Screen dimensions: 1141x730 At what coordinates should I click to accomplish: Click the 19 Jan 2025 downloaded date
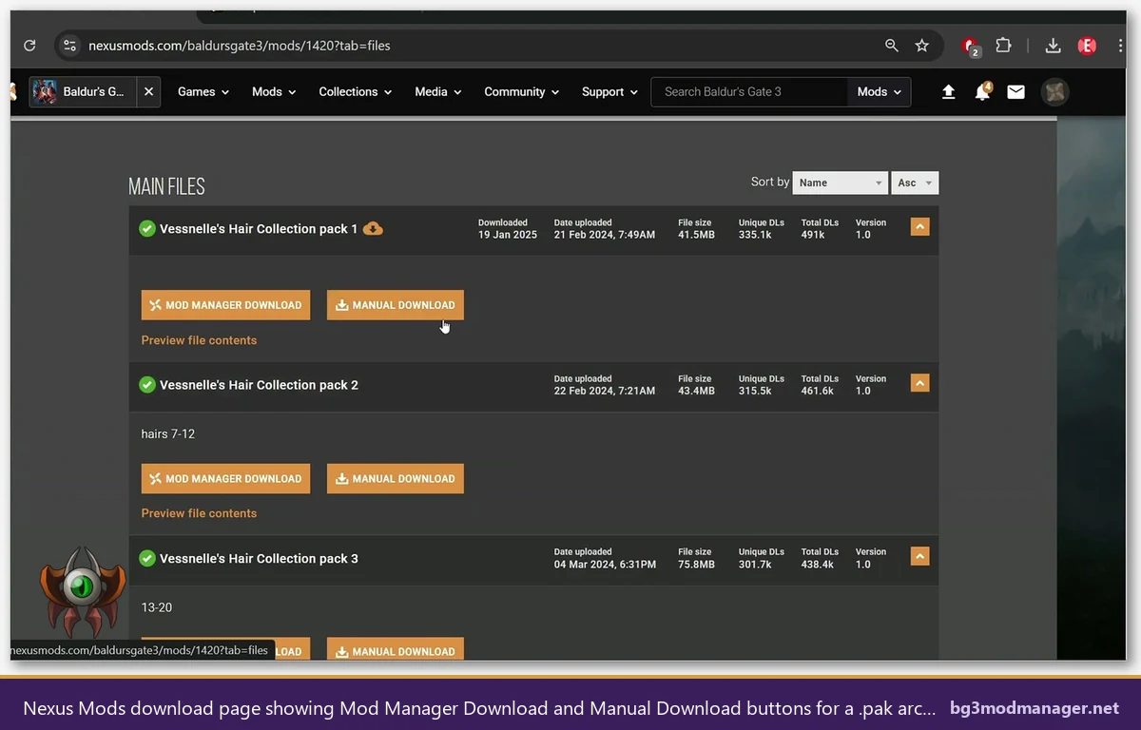click(508, 235)
